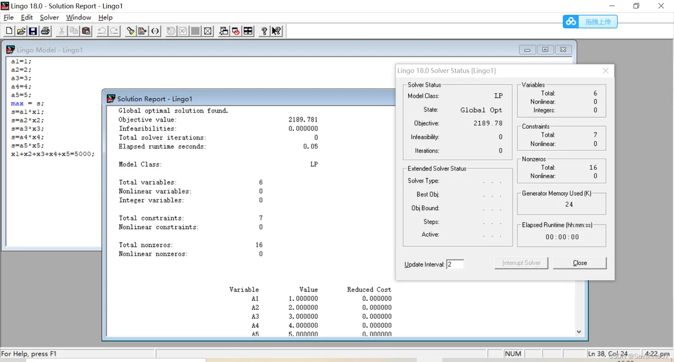Screen dimensions: 674x362
Task: Click the 4:22 pm clock in the status bar
Action: 658,354
